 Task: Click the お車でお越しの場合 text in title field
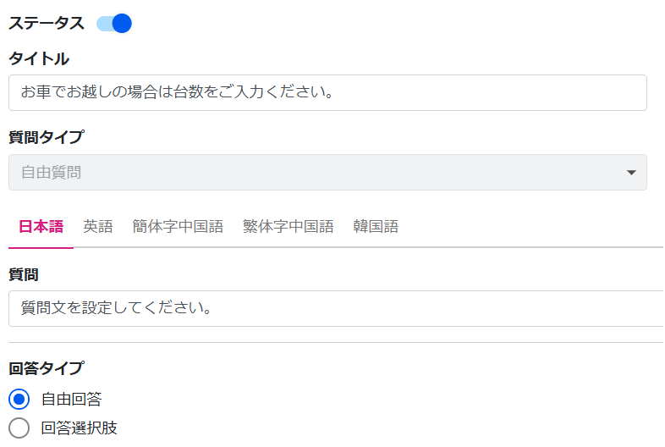tap(89, 92)
